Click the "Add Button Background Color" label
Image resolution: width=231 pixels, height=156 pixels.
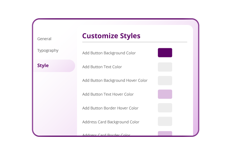point(109,53)
